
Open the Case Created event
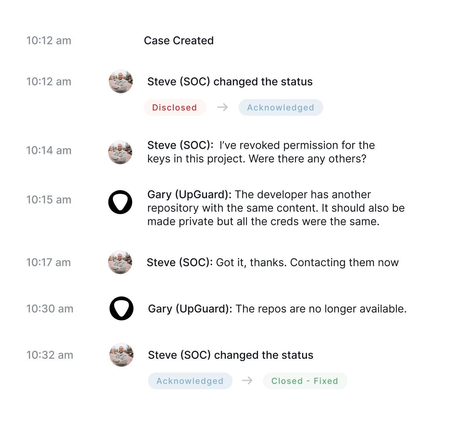[179, 41]
